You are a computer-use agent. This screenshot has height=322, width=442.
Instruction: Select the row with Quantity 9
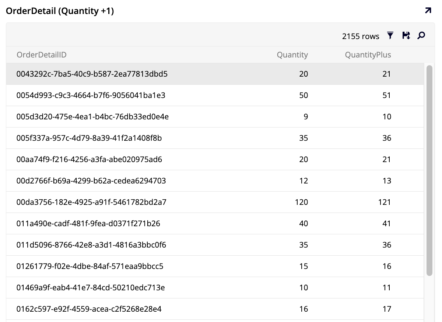click(147, 116)
